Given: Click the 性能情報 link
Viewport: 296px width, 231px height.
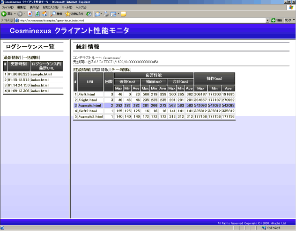Looking at the screenshot, I should coord(82,69).
